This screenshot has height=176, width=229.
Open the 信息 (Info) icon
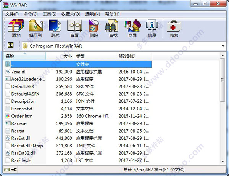152,26
